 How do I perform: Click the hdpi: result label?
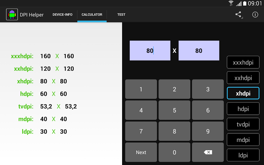pyautogui.click(x=27, y=94)
